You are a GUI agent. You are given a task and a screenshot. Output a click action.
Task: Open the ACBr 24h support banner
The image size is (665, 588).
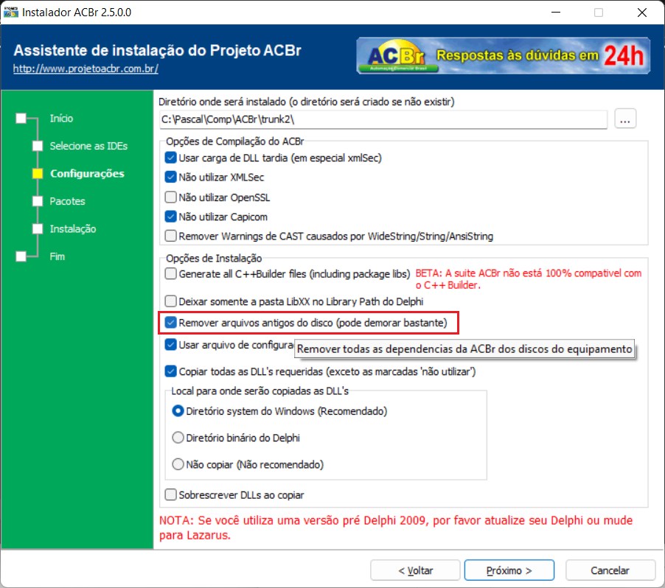click(x=503, y=55)
